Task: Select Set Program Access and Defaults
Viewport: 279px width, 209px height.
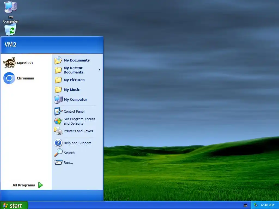Action: coord(79,121)
